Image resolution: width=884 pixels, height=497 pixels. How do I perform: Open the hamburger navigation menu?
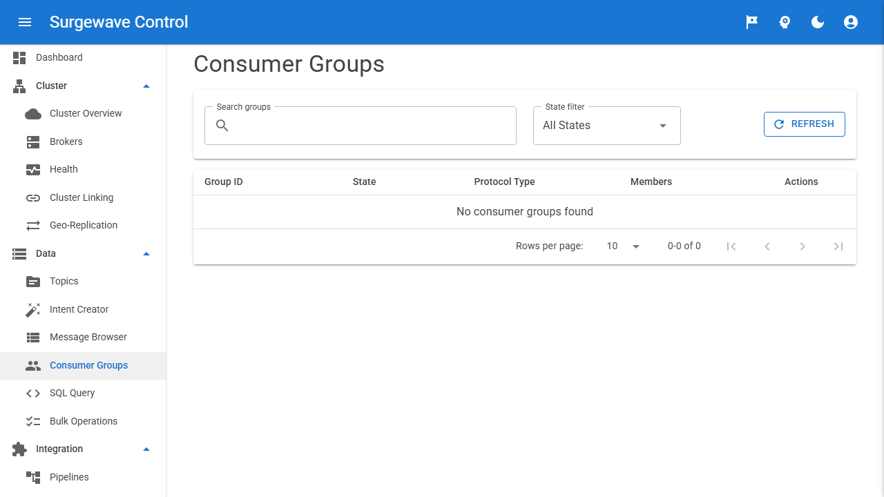(x=25, y=22)
